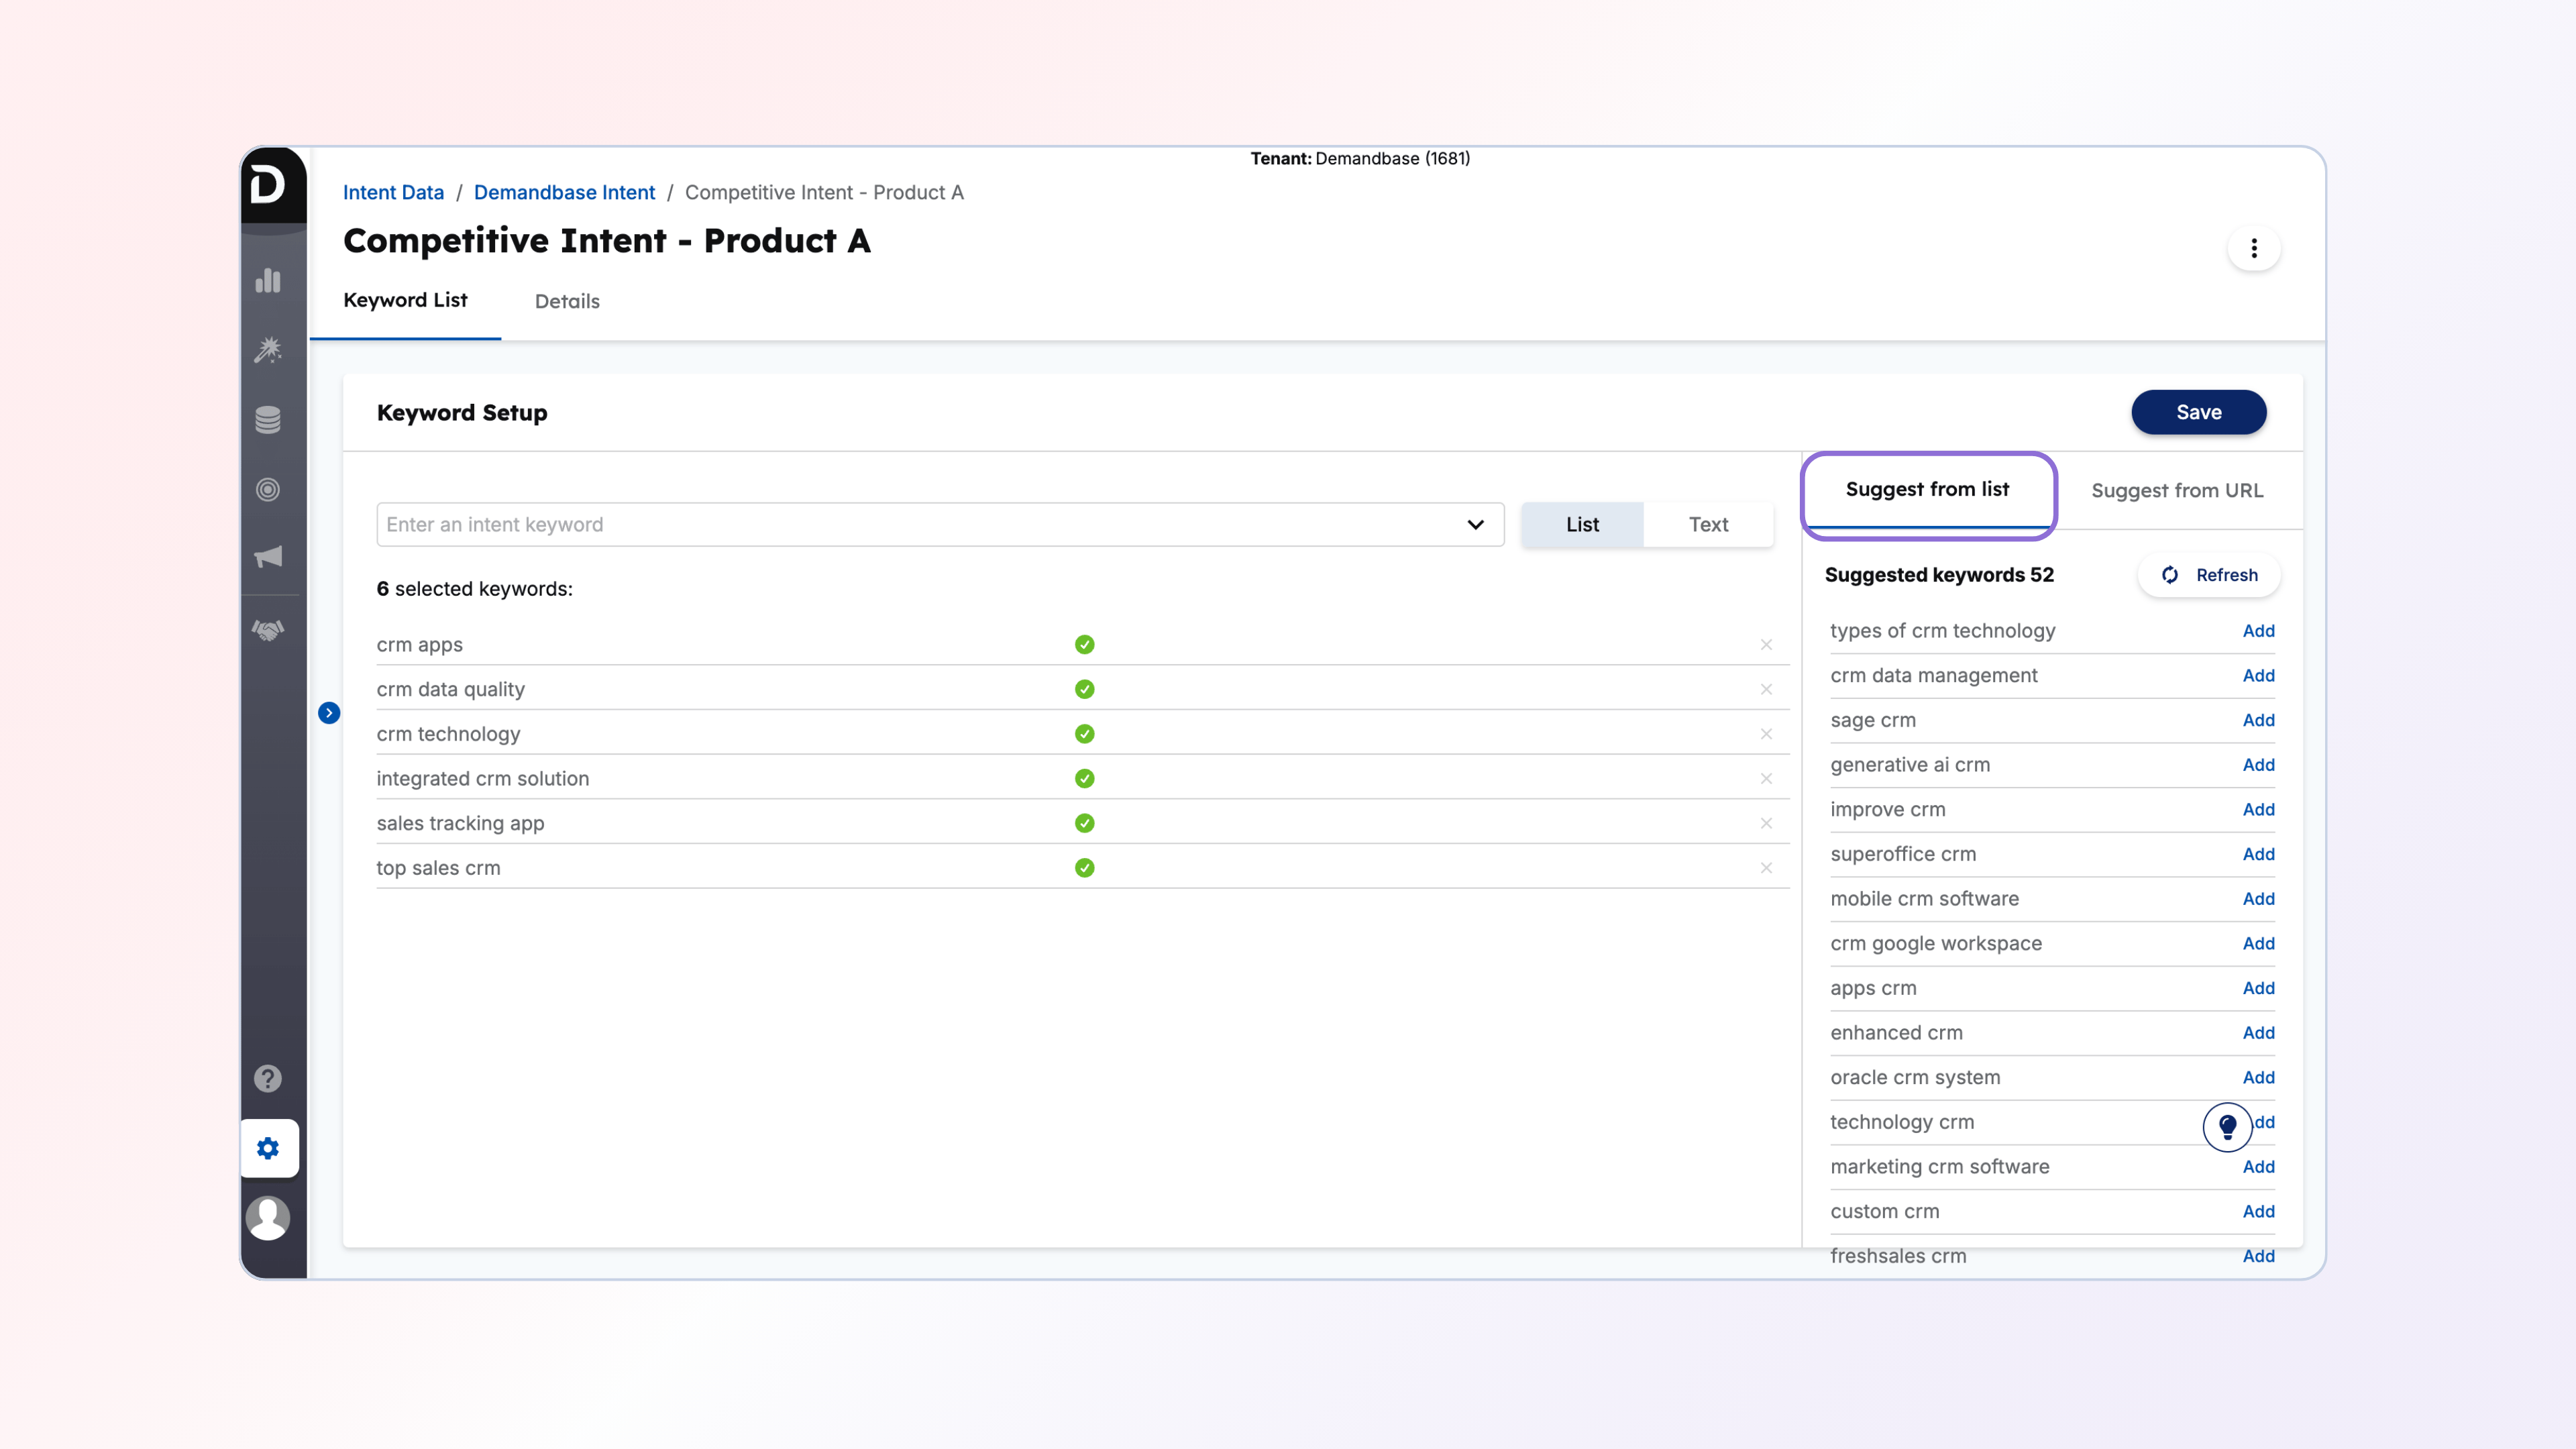Click the magic wand sidebar icon
Screen dimensions: 2576x1449
coord(268,350)
